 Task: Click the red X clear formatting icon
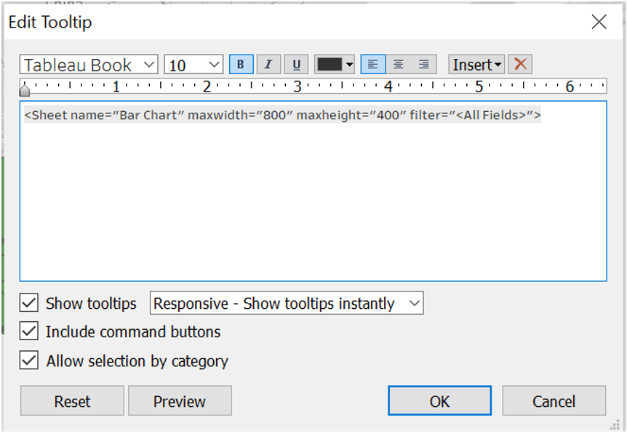pos(520,65)
